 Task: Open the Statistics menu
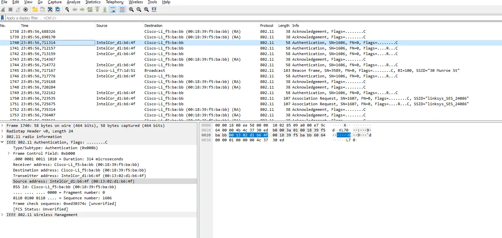pos(93,2)
